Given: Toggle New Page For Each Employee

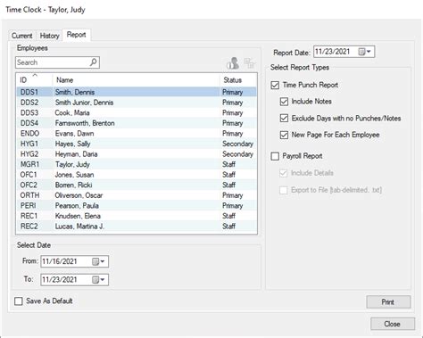Looking at the screenshot, I should [284, 135].
